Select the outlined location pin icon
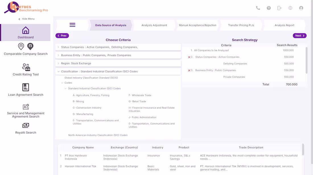This screenshot has height=175, width=313. [21, 46]
